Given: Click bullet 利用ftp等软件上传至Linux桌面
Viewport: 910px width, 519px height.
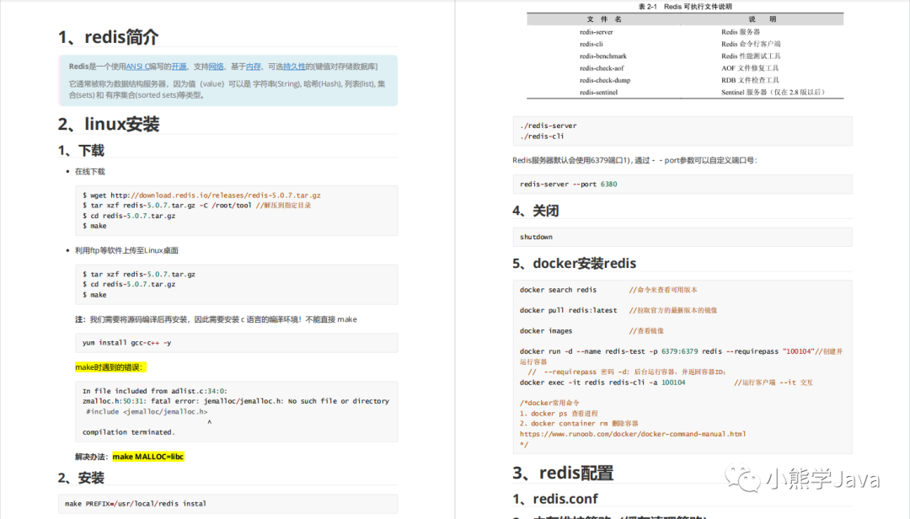Looking at the screenshot, I should (x=126, y=251).
